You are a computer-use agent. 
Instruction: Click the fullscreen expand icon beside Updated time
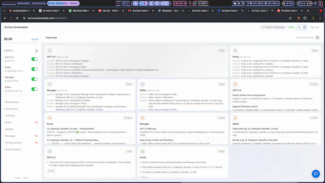(x=317, y=37)
